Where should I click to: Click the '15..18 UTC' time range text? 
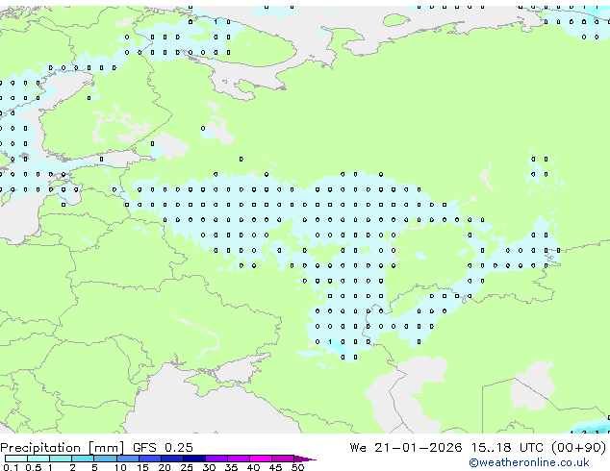507,448
